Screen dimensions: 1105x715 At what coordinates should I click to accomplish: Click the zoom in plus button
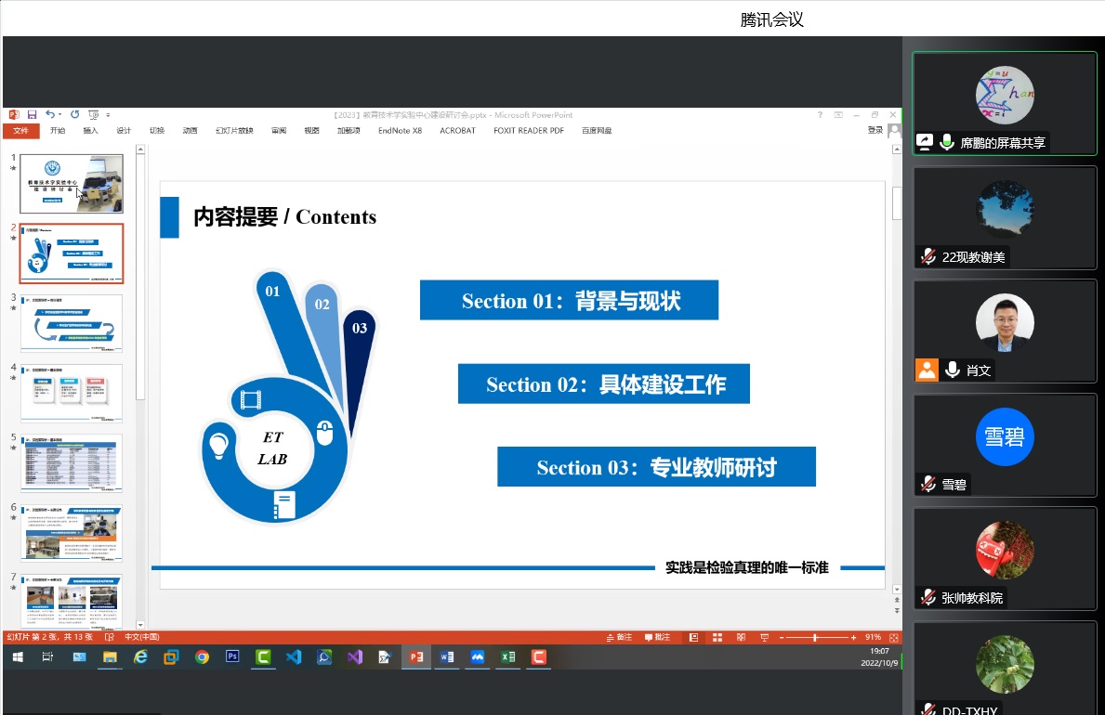coord(853,638)
